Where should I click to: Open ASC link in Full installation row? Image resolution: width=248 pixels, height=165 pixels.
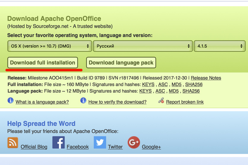[163, 85]
